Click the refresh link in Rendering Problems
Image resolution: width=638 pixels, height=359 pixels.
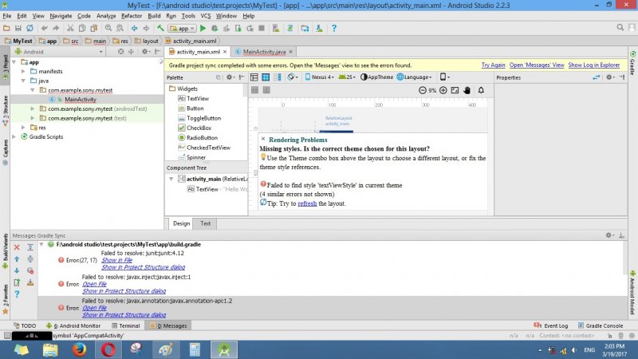tap(307, 203)
